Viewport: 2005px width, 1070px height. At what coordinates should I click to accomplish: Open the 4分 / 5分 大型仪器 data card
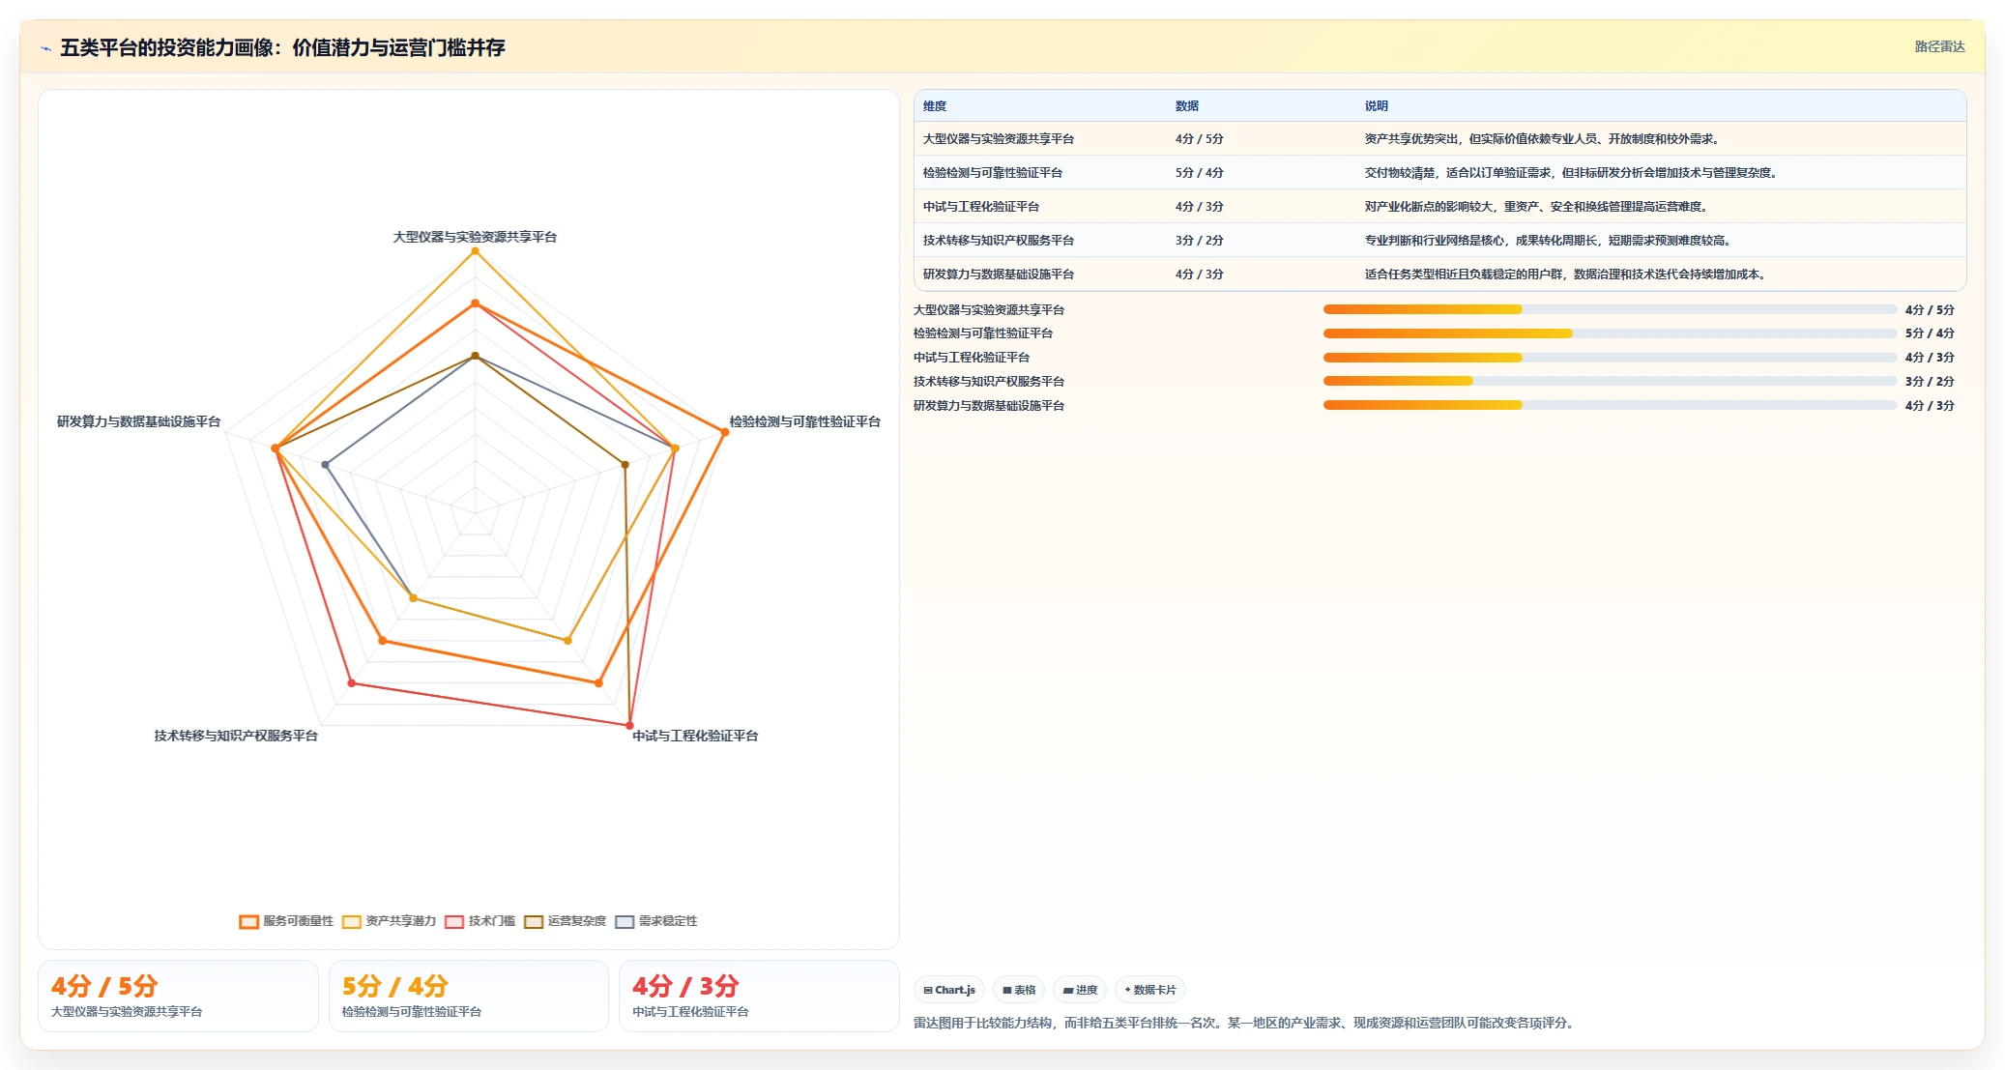tap(178, 997)
